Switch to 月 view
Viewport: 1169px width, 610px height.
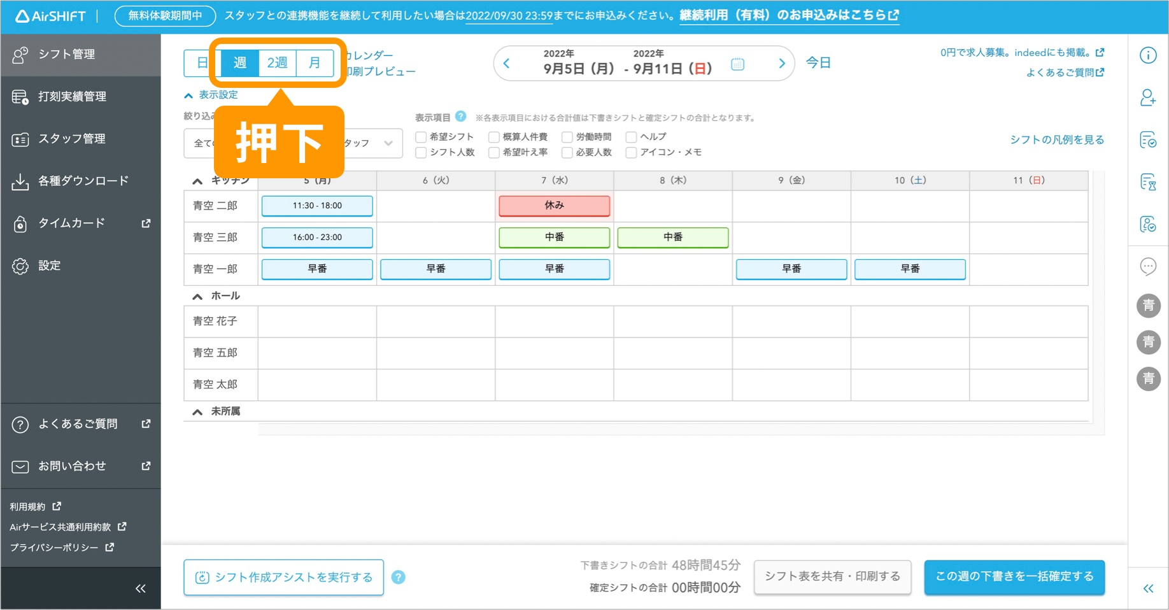click(x=315, y=62)
